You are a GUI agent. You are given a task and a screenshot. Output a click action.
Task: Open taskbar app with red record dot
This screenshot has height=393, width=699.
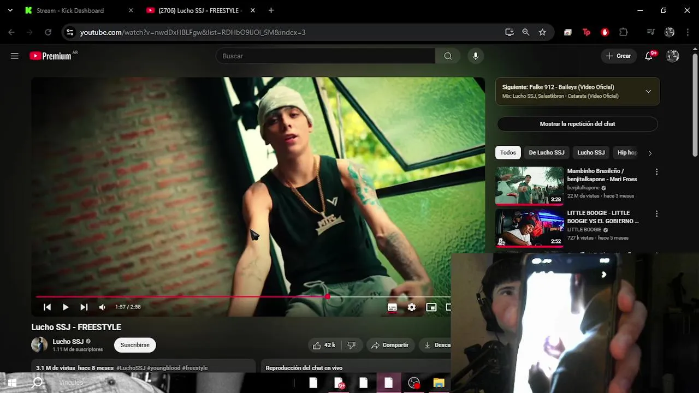pyautogui.click(x=414, y=383)
